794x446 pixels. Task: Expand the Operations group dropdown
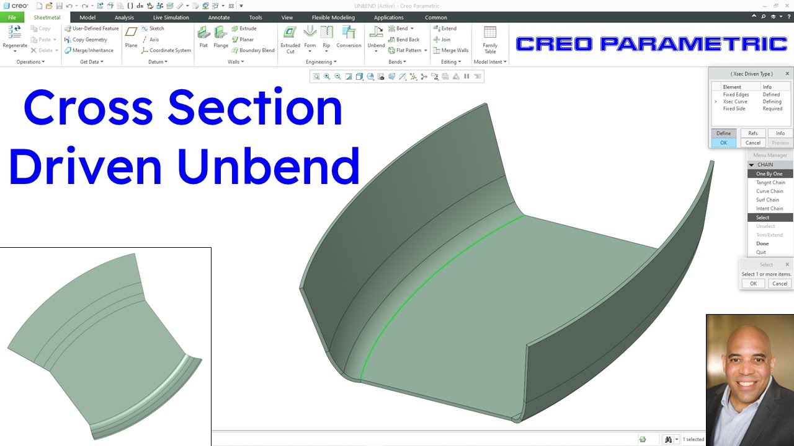coord(30,62)
